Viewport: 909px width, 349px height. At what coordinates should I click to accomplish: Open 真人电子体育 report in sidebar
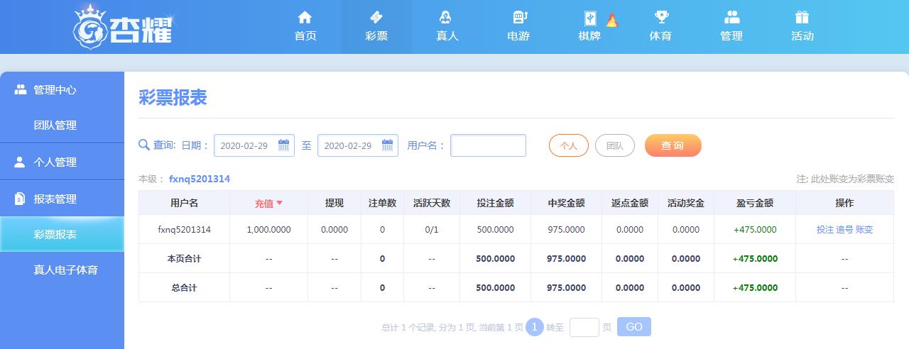pos(65,270)
